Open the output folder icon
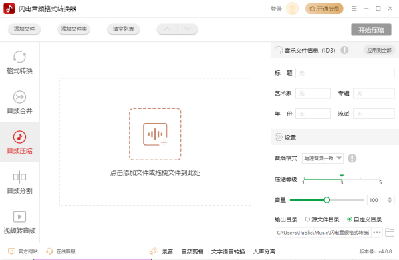 [390, 232]
